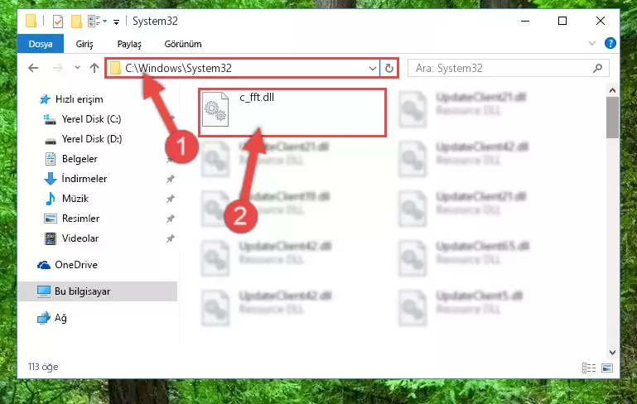Switch to the Giriş ribbon tab
Screen dimensions: 637x404
84,44
